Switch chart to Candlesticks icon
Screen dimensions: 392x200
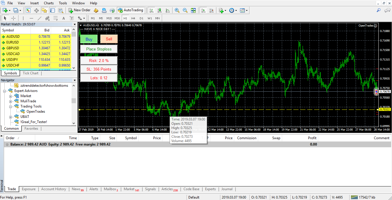click(159, 10)
